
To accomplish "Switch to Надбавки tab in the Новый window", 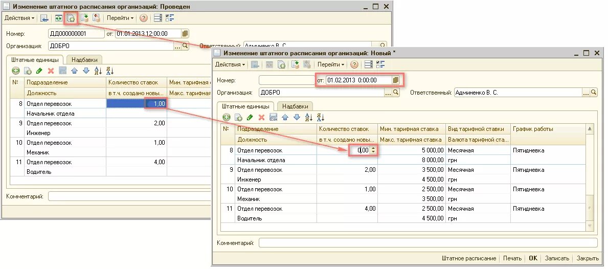I will pyautogui.click(x=295, y=106).
